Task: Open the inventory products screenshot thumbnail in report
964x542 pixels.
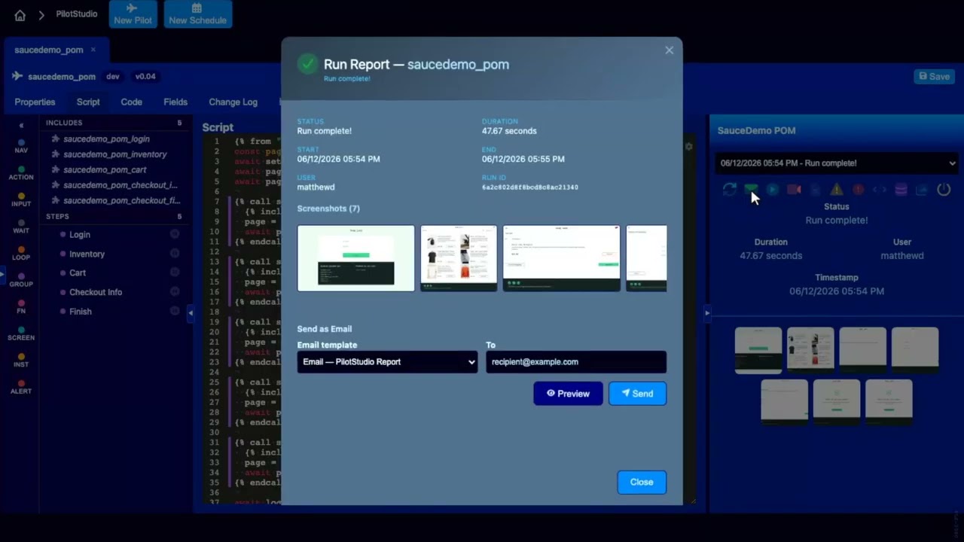Action: [459, 258]
